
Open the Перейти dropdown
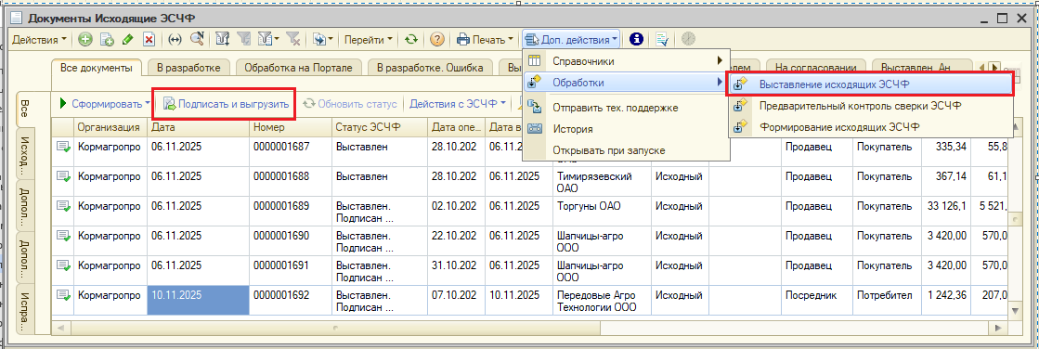(369, 40)
